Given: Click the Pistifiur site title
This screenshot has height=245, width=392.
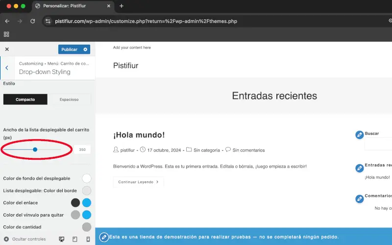Looking at the screenshot, I should [125, 66].
